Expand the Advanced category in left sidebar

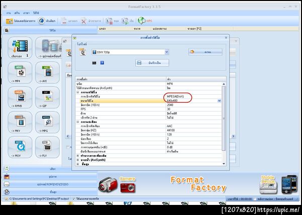click(50, 192)
